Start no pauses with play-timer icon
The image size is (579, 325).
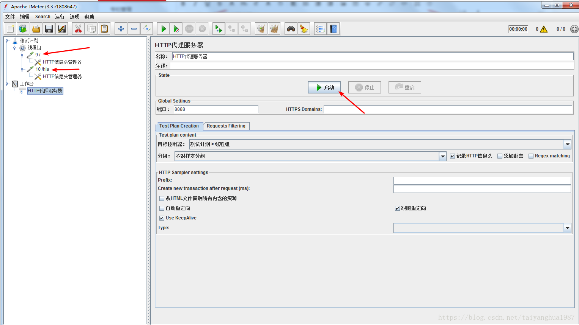click(176, 29)
